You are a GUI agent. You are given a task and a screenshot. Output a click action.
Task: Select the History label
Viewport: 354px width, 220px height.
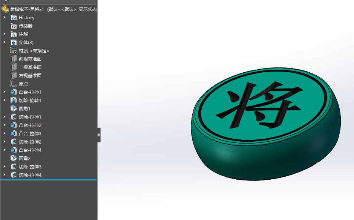click(x=27, y=18)
